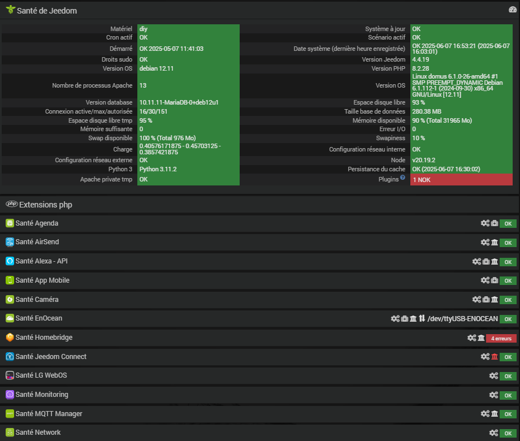Viewport: 520px width, 441px height.
Task: Expand the Santé LG WebOS section
Action: 260,375
